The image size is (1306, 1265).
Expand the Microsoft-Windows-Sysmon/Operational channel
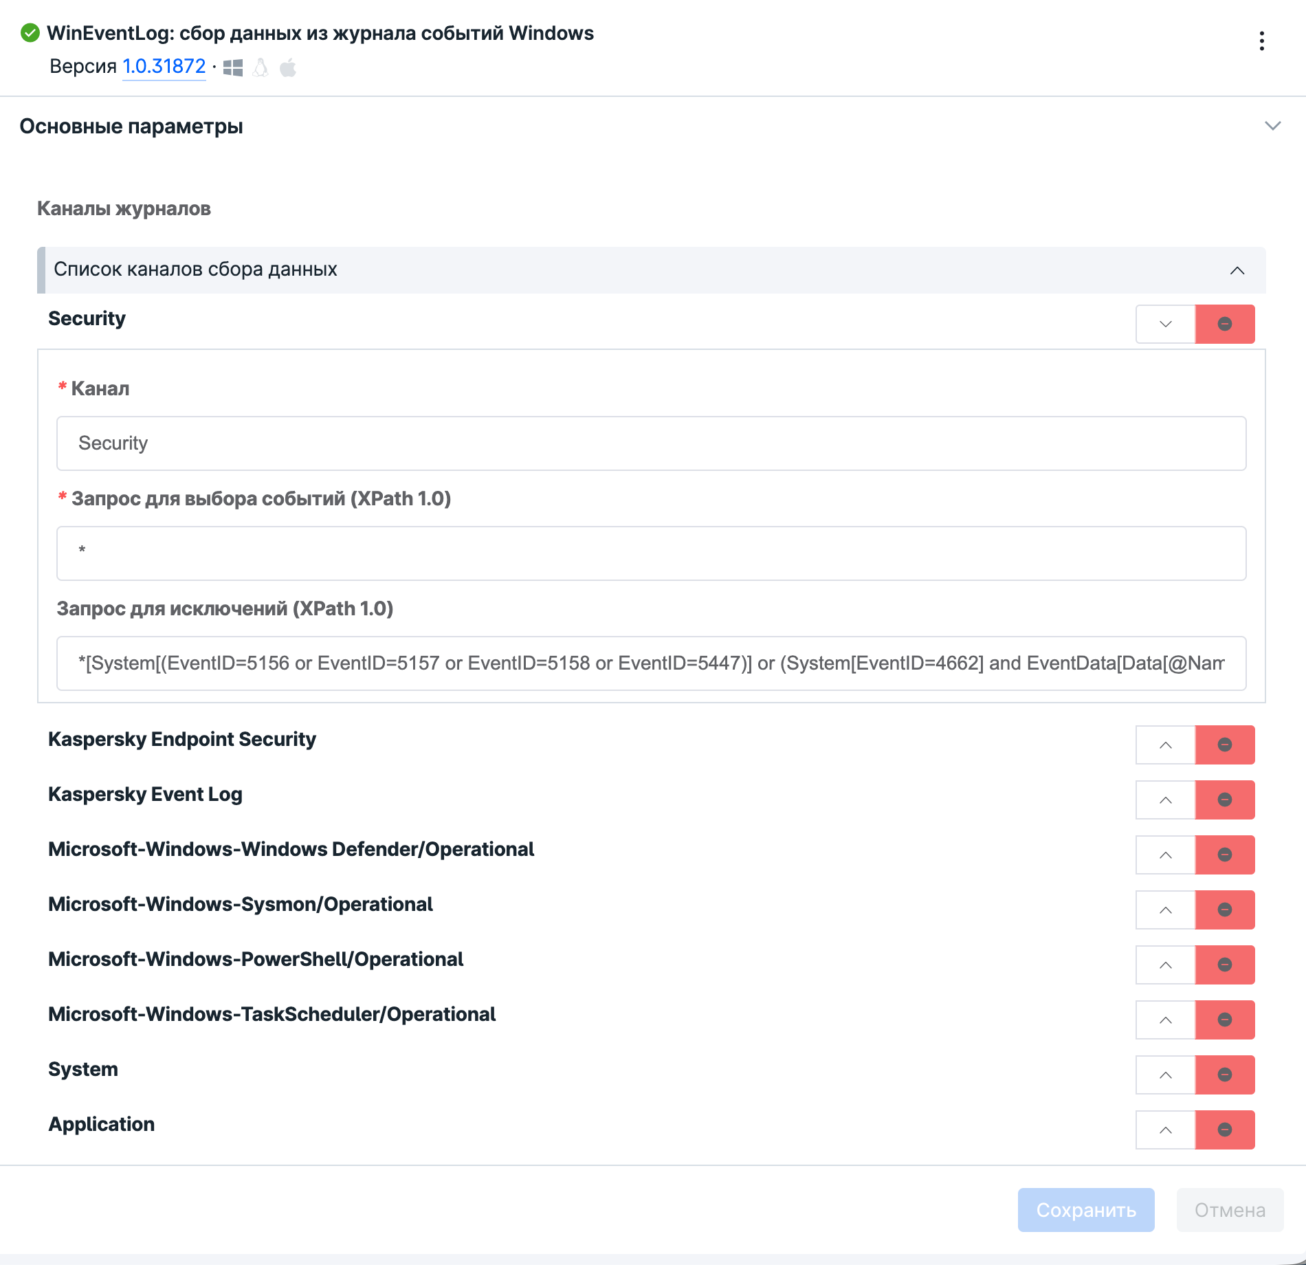pos(1166,910)
